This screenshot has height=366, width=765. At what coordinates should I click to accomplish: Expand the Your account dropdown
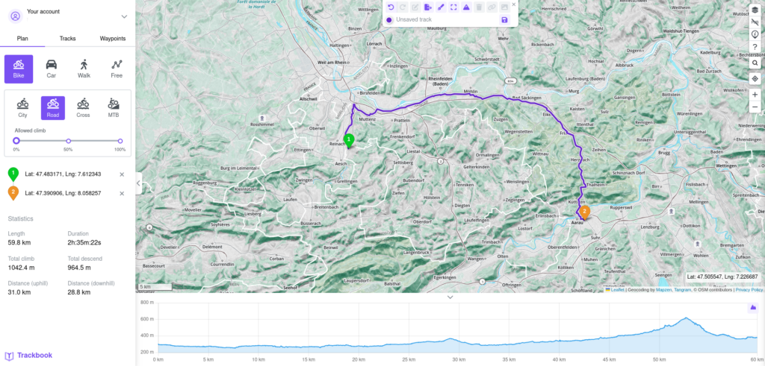(125, 16)
